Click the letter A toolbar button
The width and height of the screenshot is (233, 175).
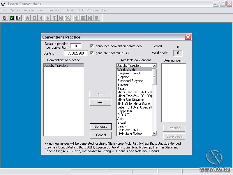tap(27, 18)
